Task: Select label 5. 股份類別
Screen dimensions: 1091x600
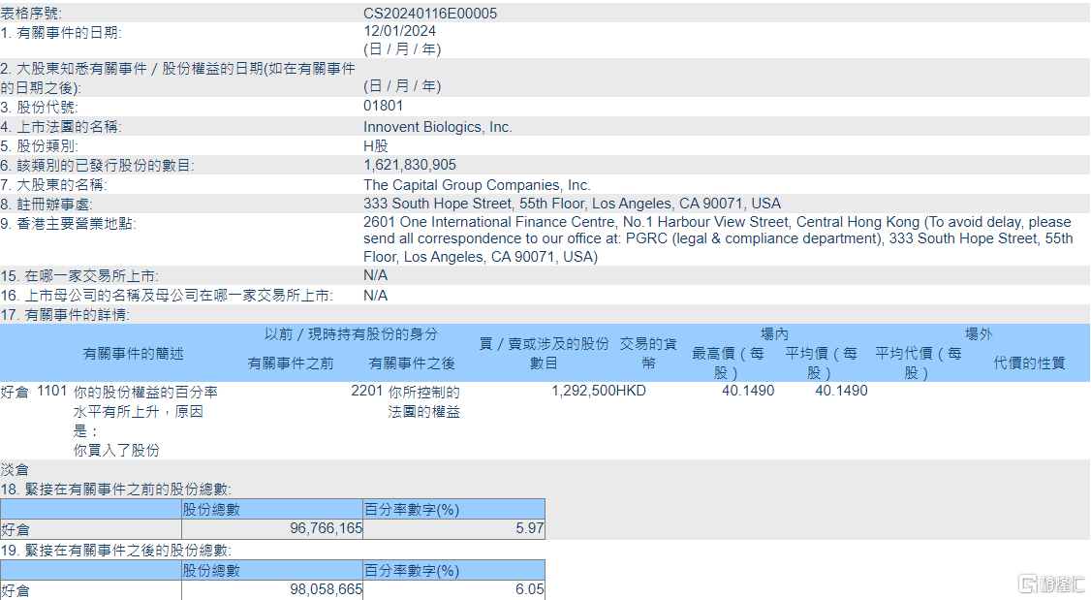Action: coord(40,146)
